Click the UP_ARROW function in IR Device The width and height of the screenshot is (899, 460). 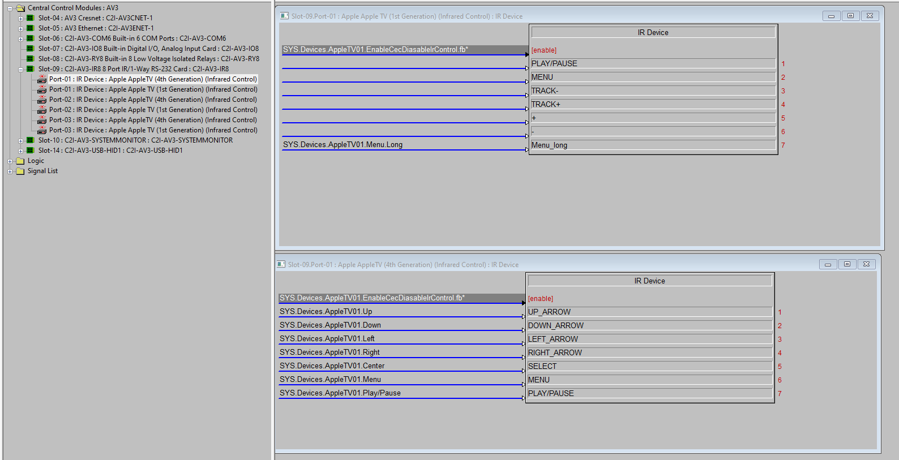649,312
